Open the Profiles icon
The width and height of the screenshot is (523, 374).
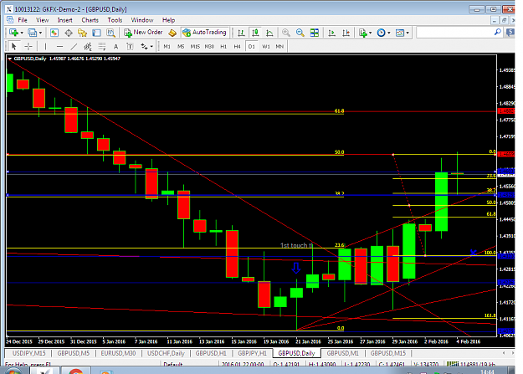click(x=32, y=33)
